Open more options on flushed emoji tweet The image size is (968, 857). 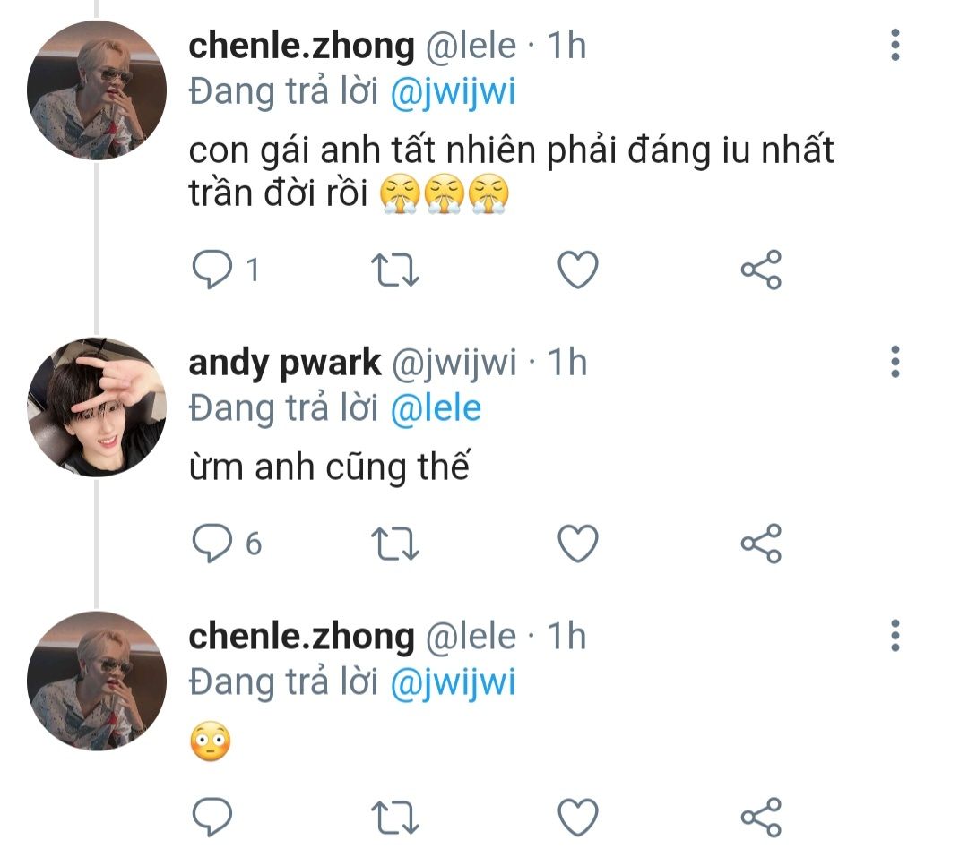pyautogui.click(x=894, y=634)
